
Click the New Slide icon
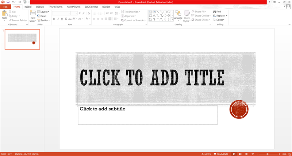pyautogui.click(x=33, y=13)
